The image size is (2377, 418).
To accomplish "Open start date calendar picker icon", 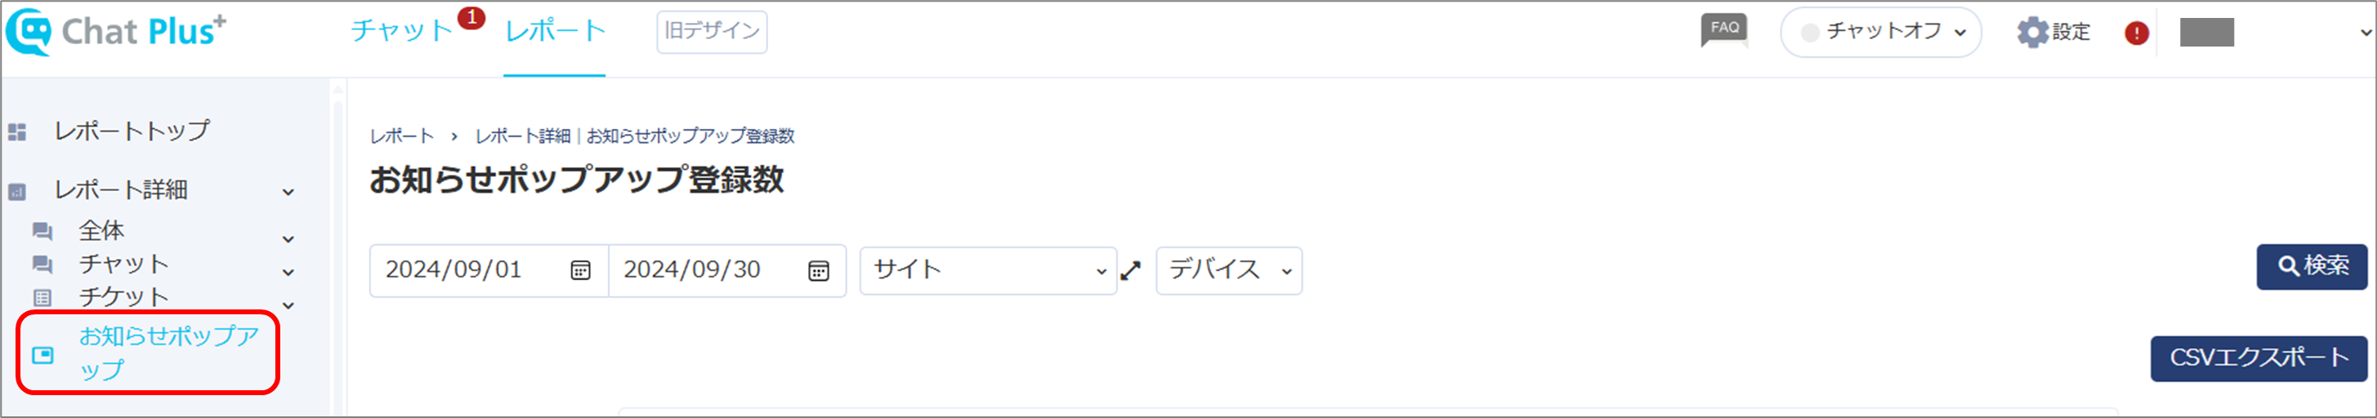I will coord(580,270).
